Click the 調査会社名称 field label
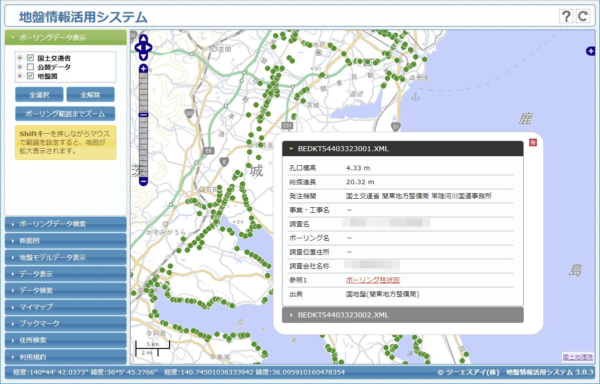The image size is (600, 384). point(309,266)
